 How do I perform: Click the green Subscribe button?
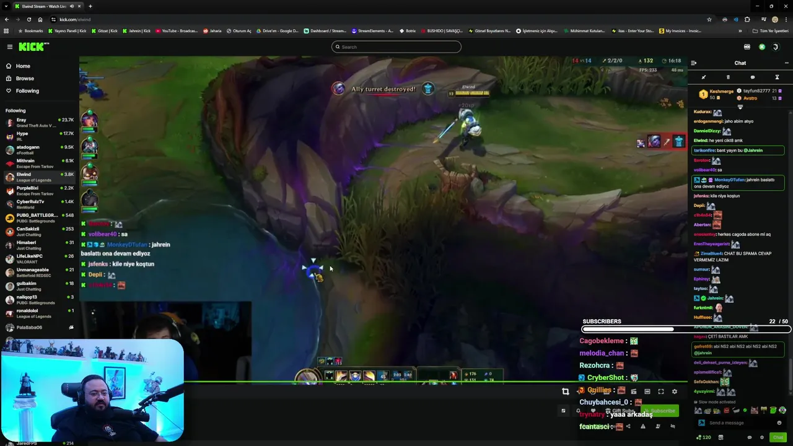coord(660,411)
